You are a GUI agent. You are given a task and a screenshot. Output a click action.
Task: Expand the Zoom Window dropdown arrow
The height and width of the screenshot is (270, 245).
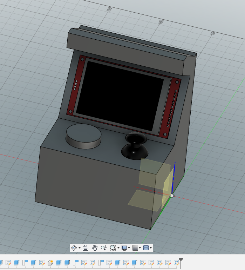[x=118, y=248]
